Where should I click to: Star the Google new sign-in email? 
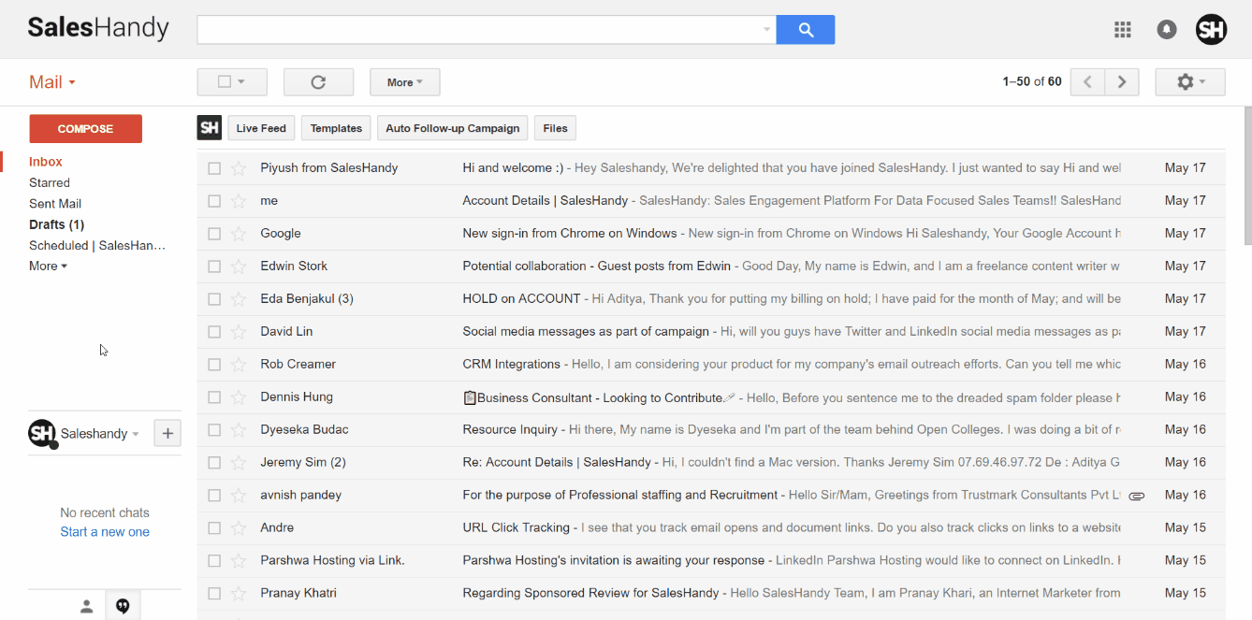pos(239,234)
